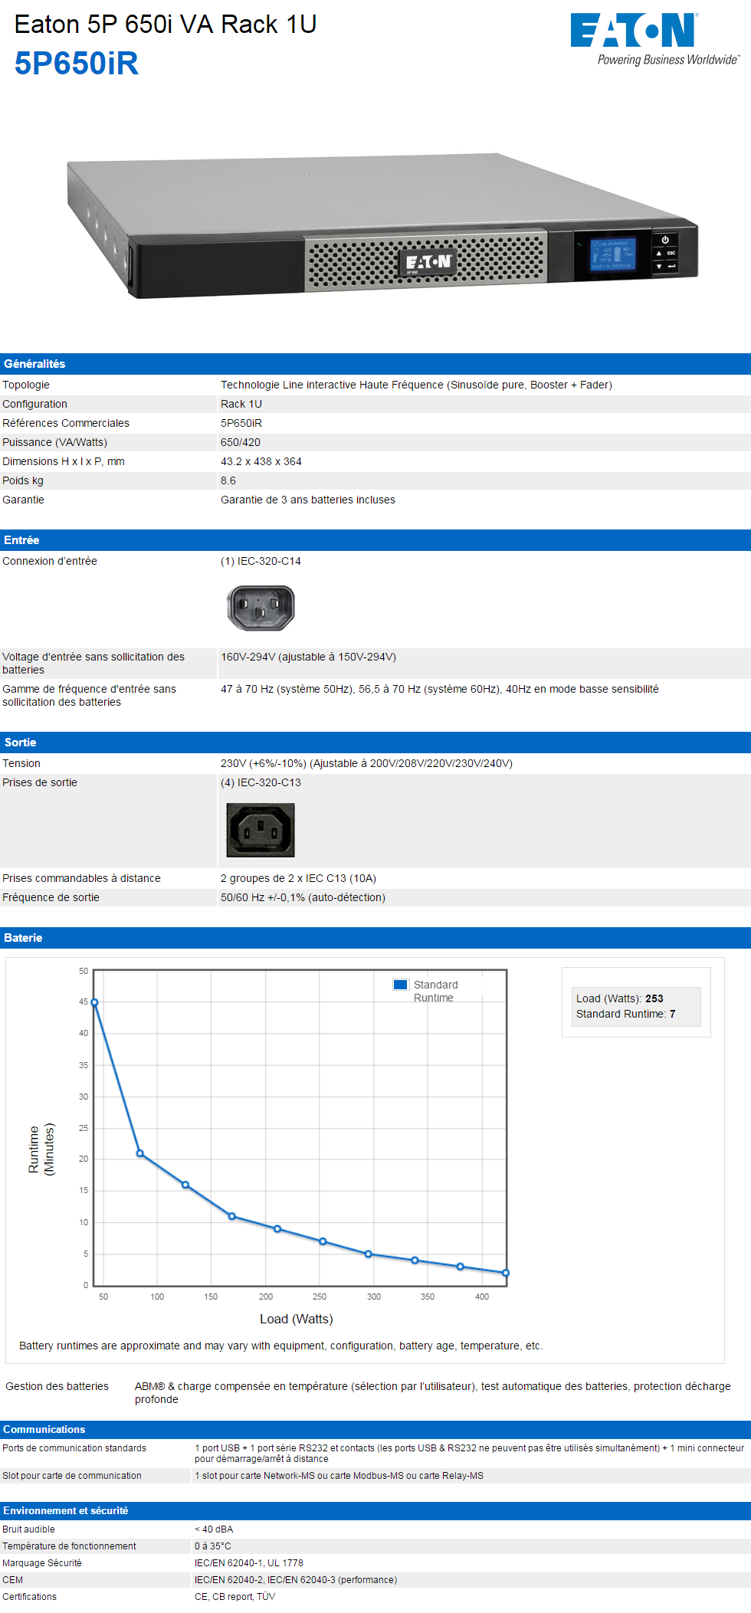Select the 21-minute data point on curve
The width and height of the screenshot is (751, 1613).
139,1153
